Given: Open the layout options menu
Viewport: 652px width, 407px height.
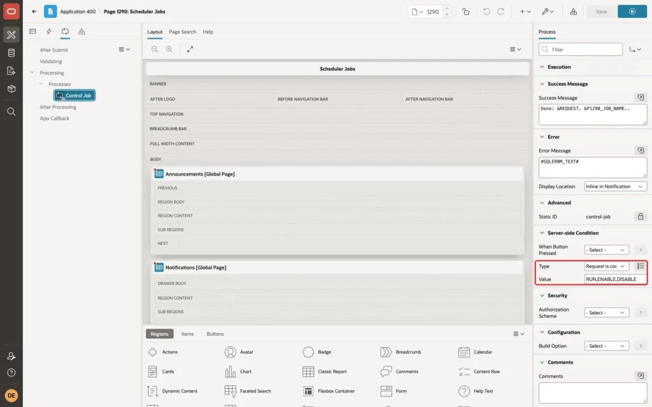Looking at the screenshot, I should point(515,49).
